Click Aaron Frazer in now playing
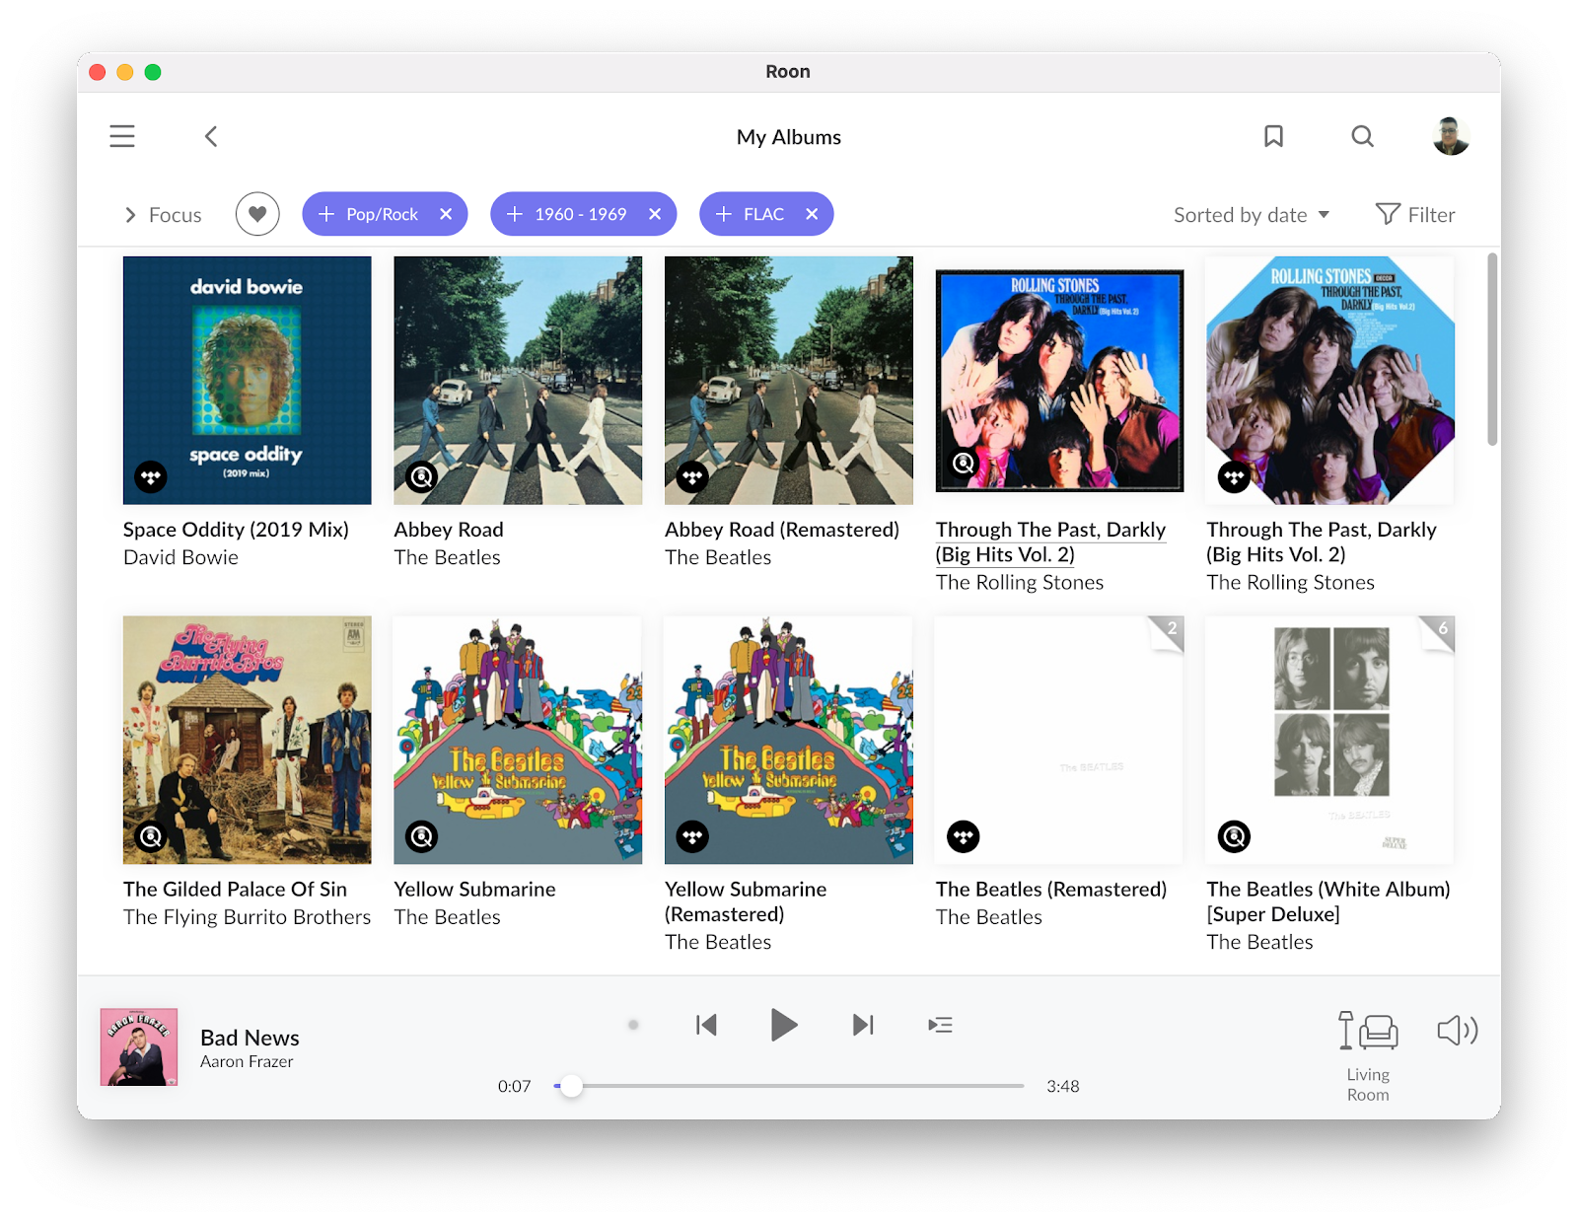Screen dimensions: 1578x1222 click(247, 1061)
